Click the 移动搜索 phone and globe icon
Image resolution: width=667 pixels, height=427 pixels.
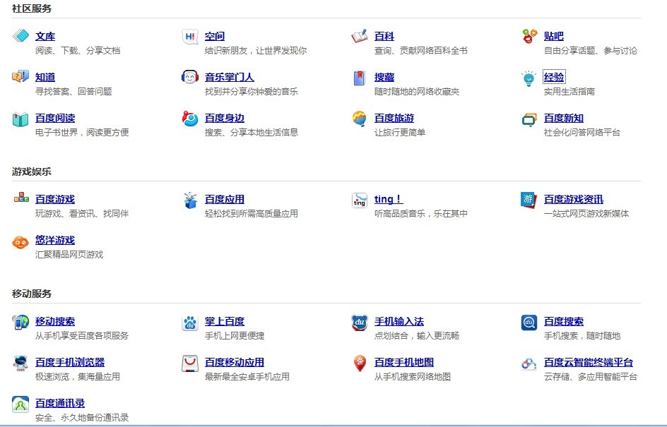point(20,322)
